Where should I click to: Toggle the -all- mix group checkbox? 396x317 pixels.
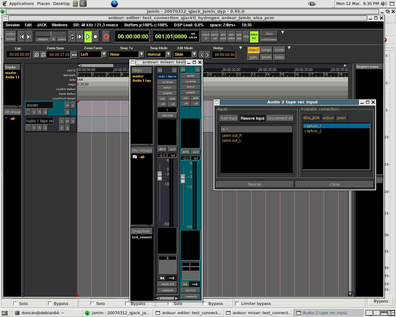(x=135, y=157)
